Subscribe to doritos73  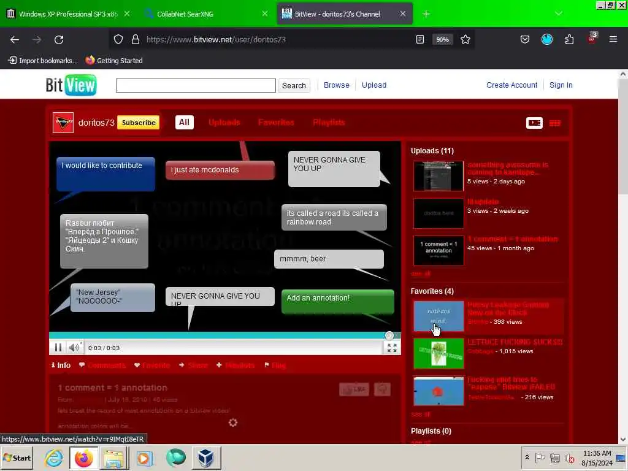pos(139,123)
